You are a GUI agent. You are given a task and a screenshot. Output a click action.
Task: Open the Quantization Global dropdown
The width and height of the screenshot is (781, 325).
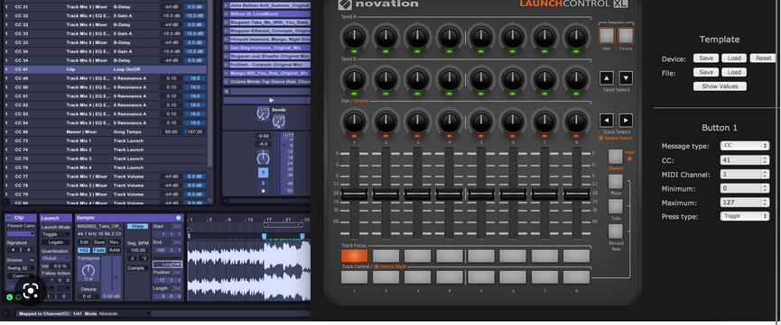[56, 257]
